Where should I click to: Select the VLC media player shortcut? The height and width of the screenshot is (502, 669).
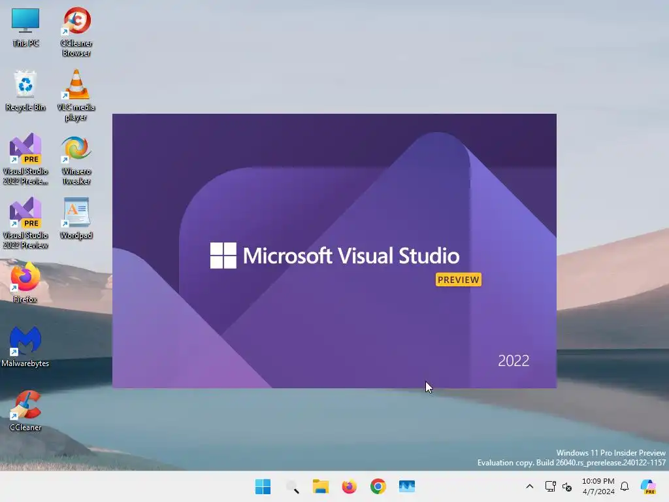76,95
